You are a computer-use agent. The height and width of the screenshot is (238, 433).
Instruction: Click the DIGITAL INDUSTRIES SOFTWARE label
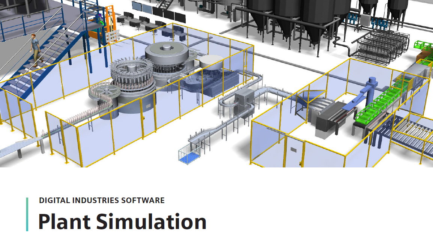102,200
